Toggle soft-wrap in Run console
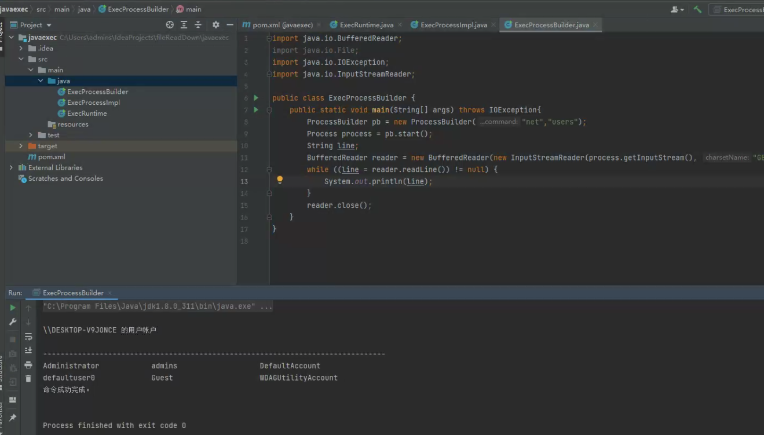Screen dimensions: 764x435 click(x=28, y=337)
